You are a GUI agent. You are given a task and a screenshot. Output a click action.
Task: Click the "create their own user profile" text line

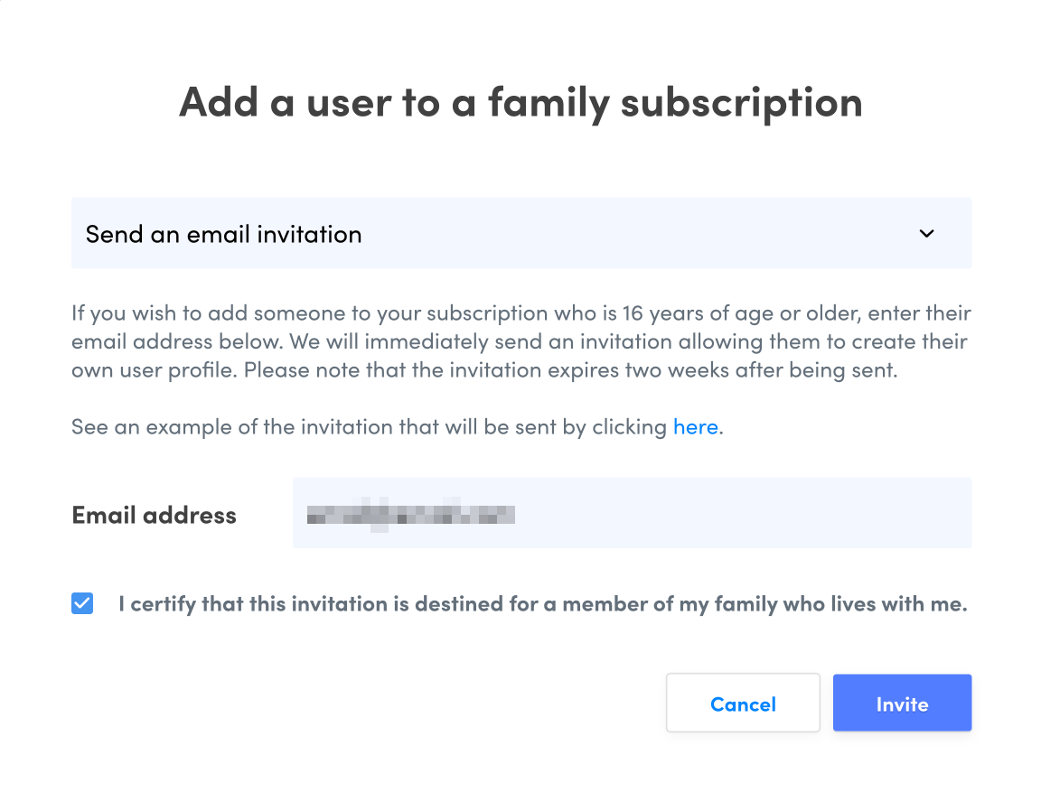pos(154,371)
